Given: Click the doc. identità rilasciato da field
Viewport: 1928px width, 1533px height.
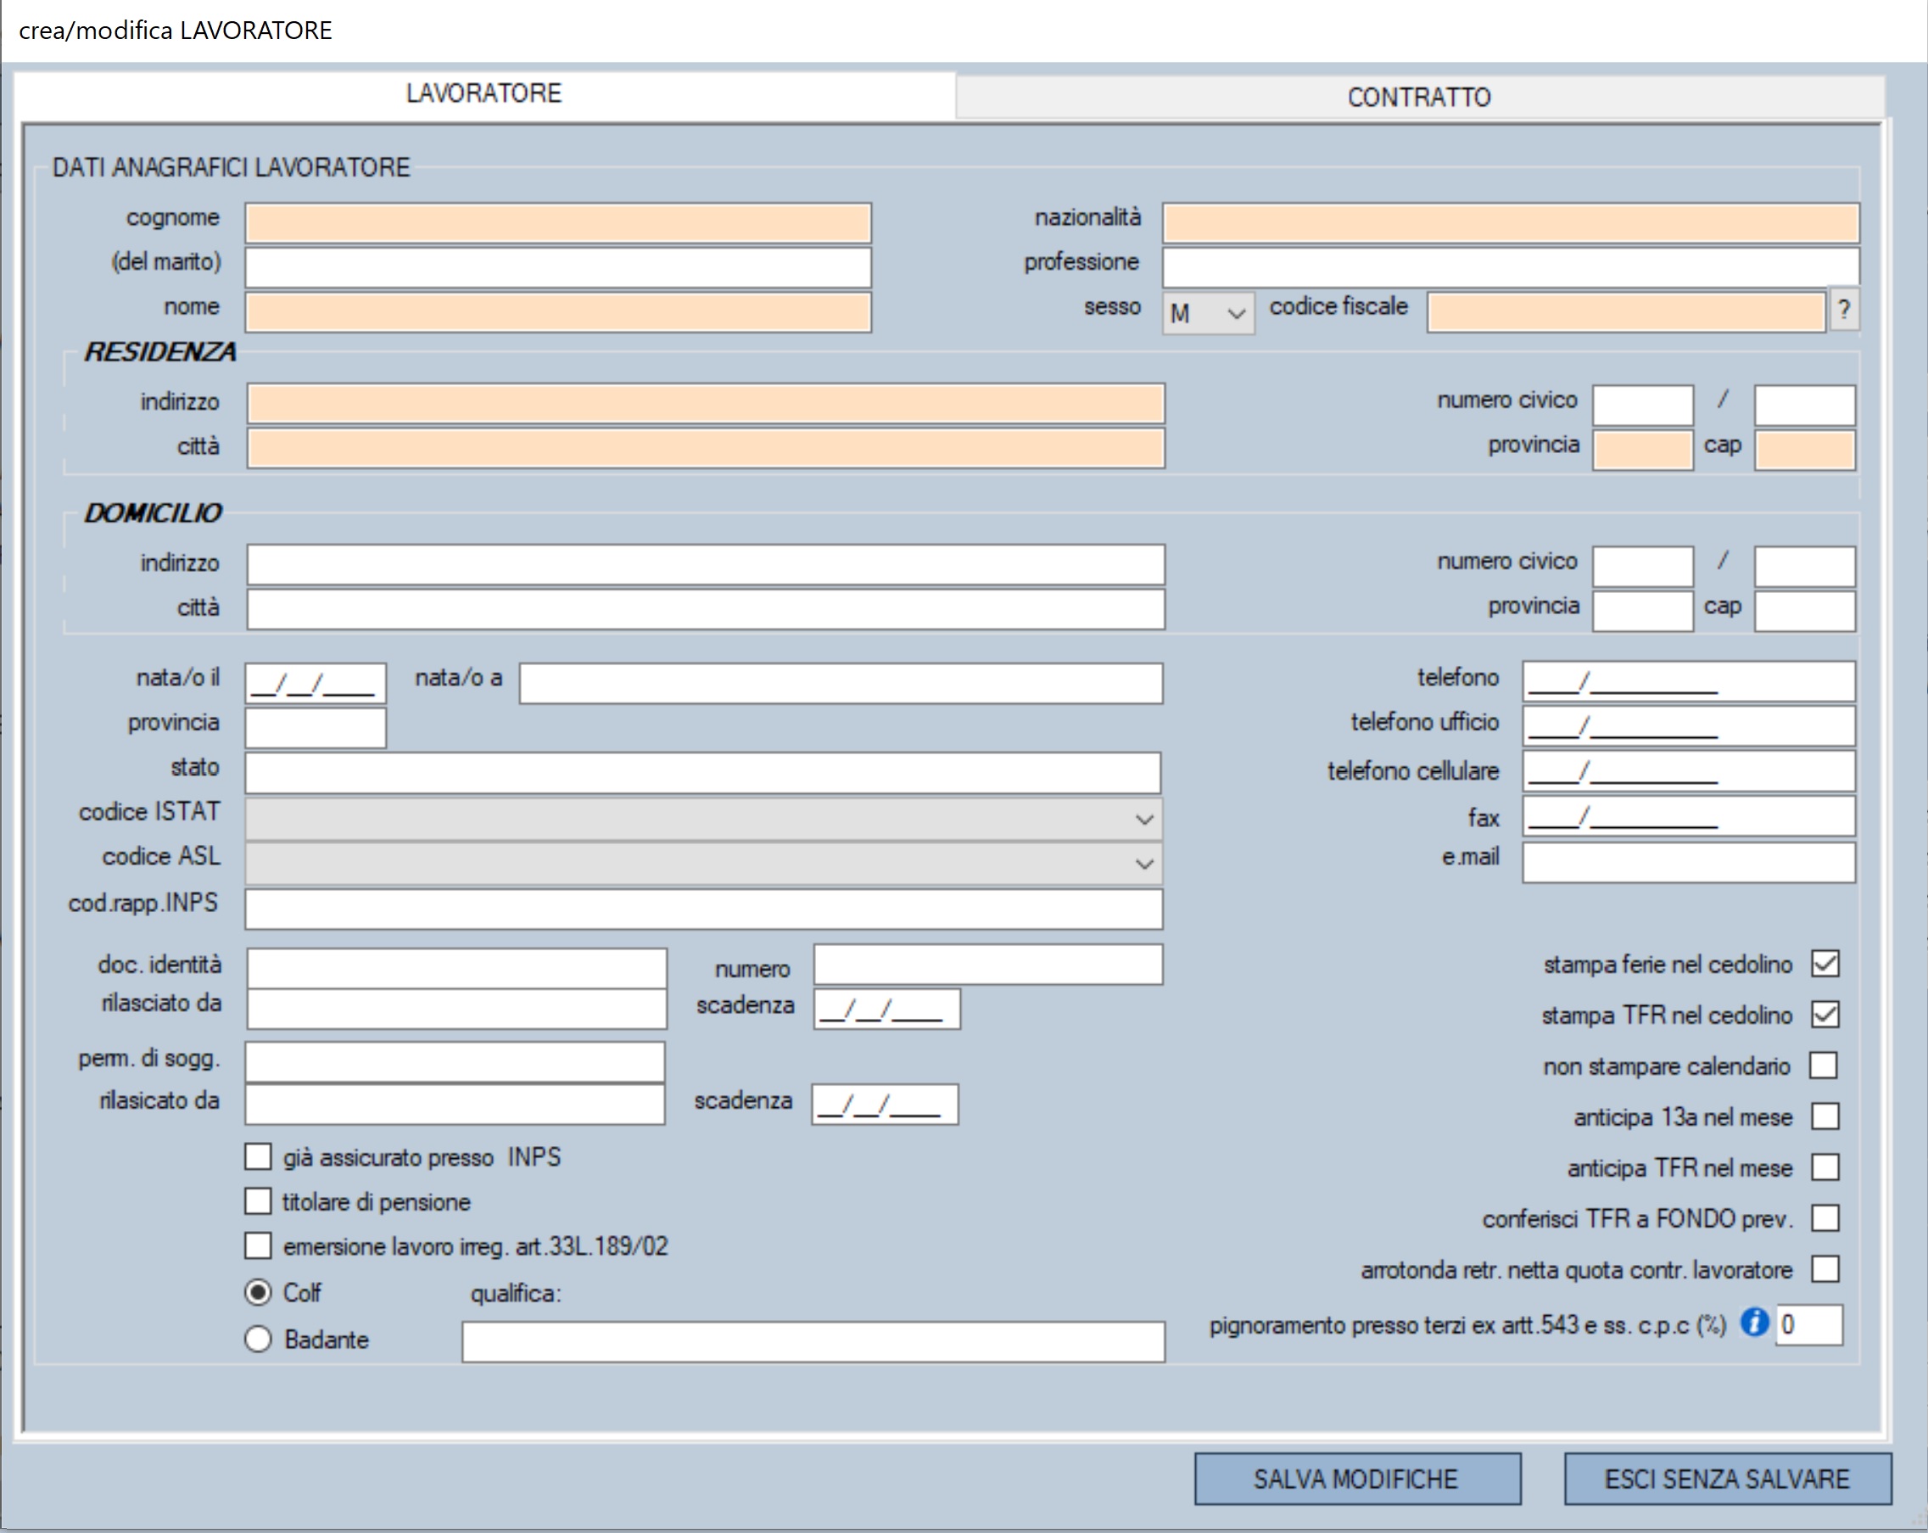Looking at the screenshot, I should point(457,1009).
